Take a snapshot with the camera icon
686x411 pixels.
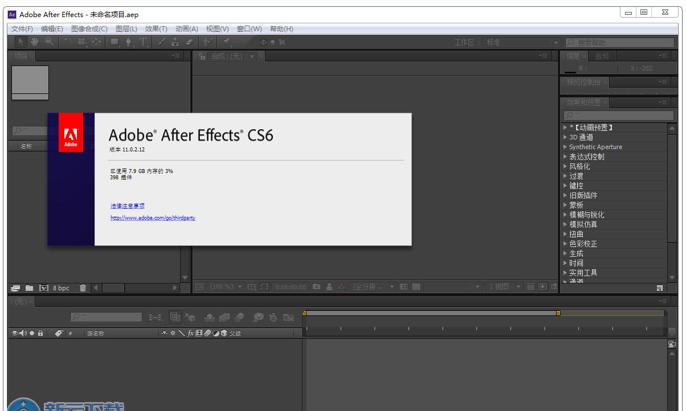coord(316,287)
